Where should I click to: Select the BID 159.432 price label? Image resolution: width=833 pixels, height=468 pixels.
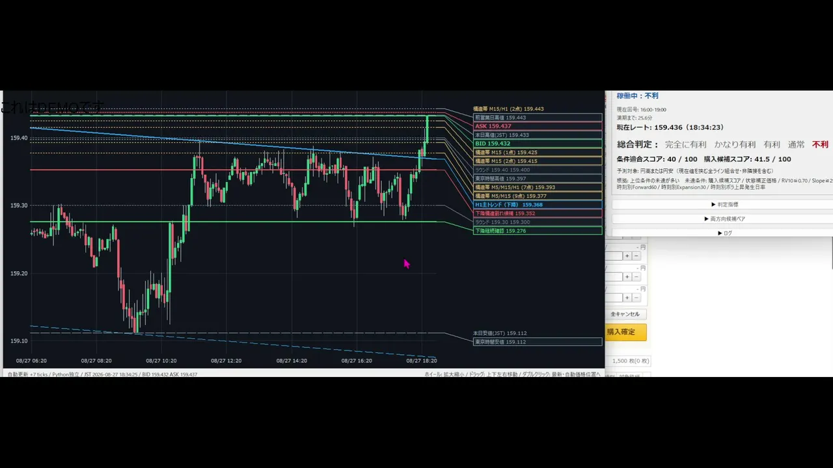tap(538, 144)
